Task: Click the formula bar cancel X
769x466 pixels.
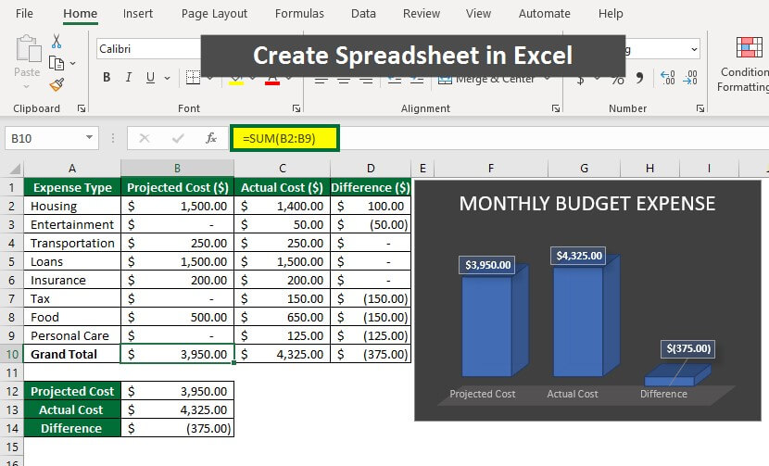Action: (x=145, y=138)
